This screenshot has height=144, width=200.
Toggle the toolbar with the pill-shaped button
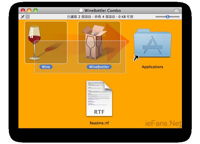click(176, 10)
